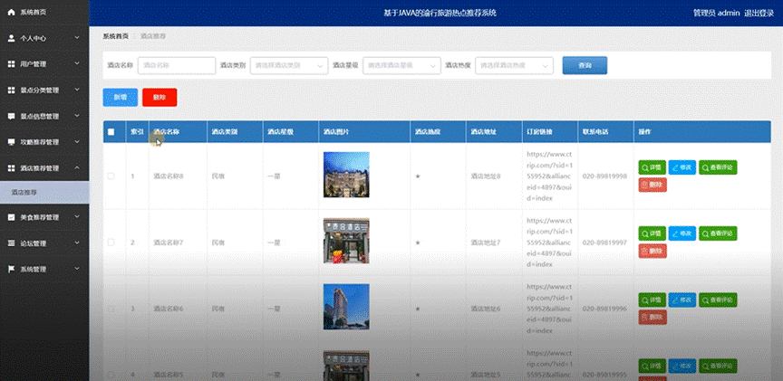This screenshot has height=381, width=783.
Task: Click the phone number 020-89819997
Action: 604,243
